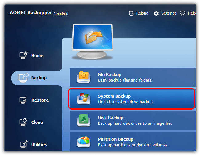Choose the Partition Backup title
Viewport: 200px width, 155px height.
(x=116, y=139)
